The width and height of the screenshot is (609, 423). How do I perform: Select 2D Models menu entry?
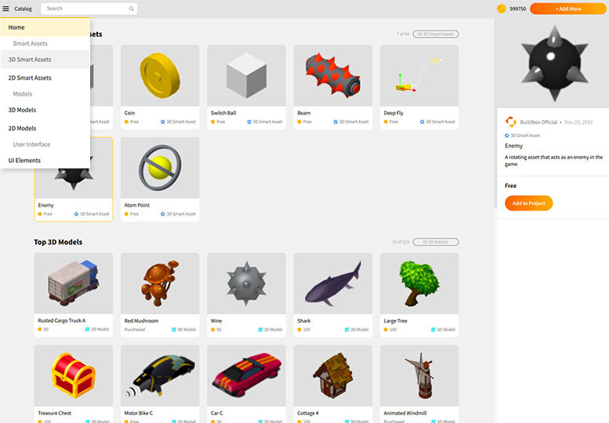tap(45, 128)
